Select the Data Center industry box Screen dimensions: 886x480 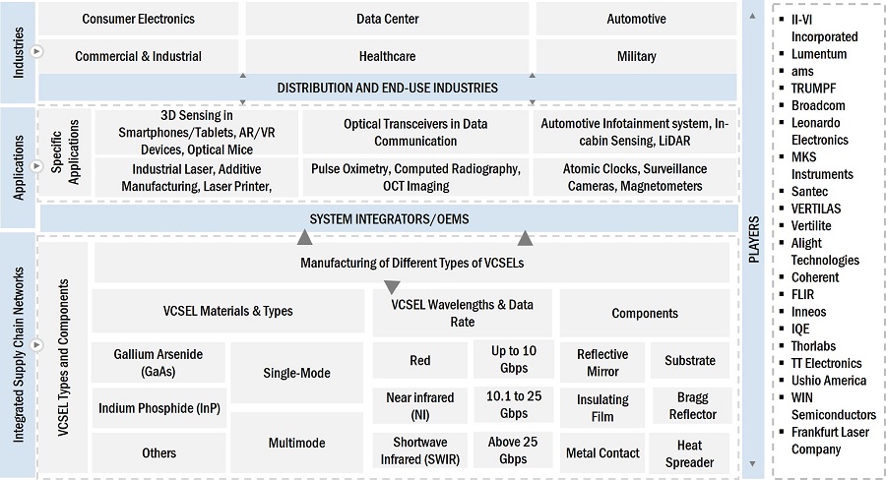tap(387, 19)
